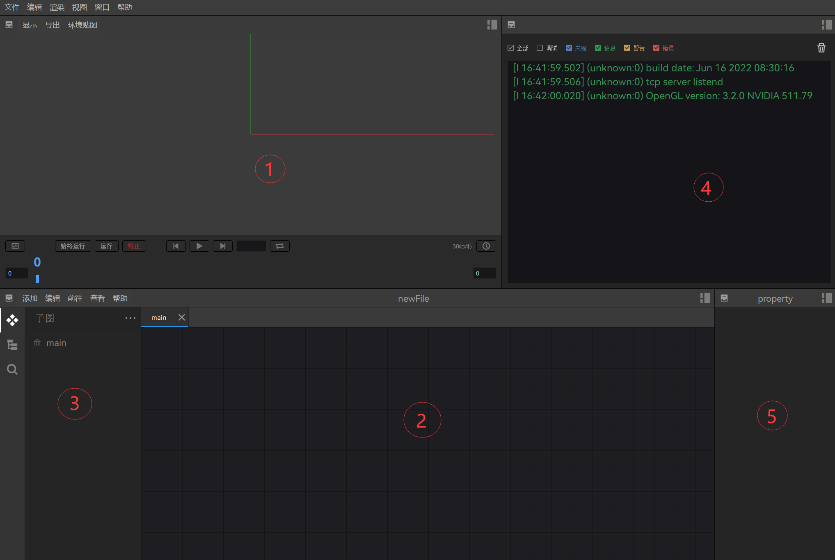835x560 pixels.
Task: Open the 显示 menu in viewport
Action: click(x=30, y=25)
